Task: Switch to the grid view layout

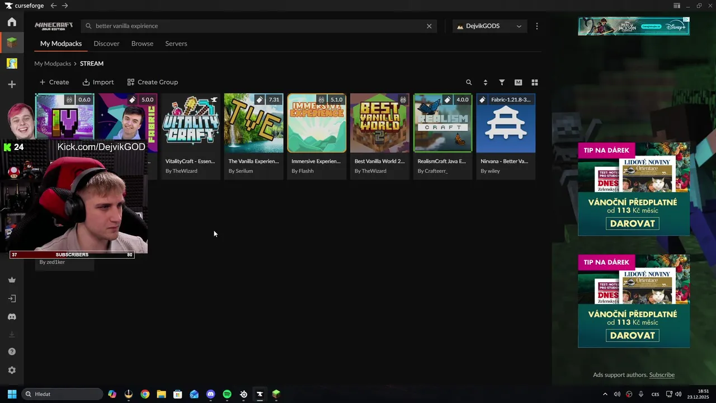Action: pyautogui.click(x=534, y=82)
